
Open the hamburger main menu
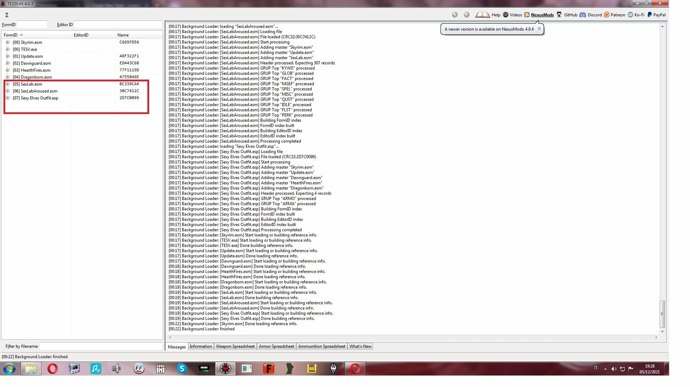[x=7, y=15]
